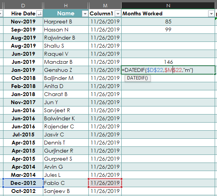Click the DATEDIF() function tooltip

(137, 78)
